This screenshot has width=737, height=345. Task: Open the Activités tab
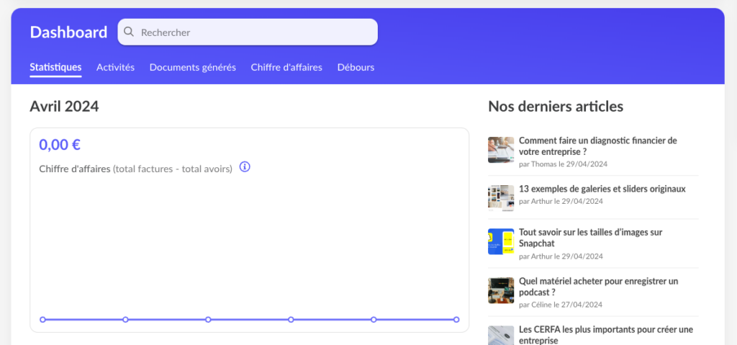115,67
